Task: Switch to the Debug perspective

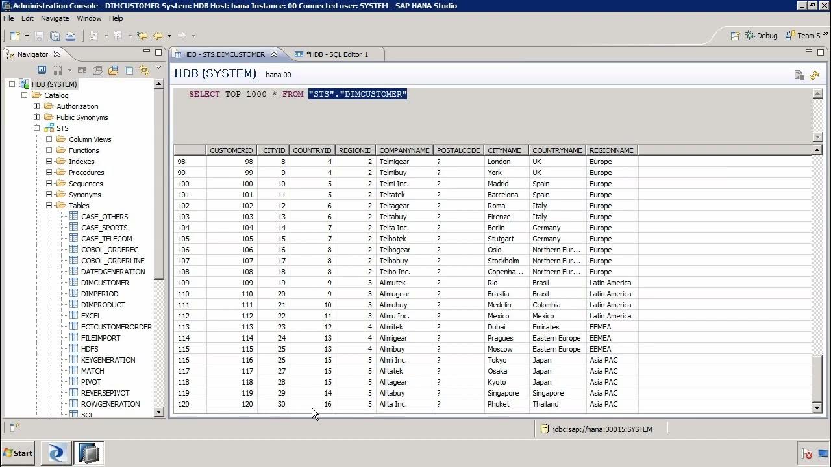Action: coord(761,36)
